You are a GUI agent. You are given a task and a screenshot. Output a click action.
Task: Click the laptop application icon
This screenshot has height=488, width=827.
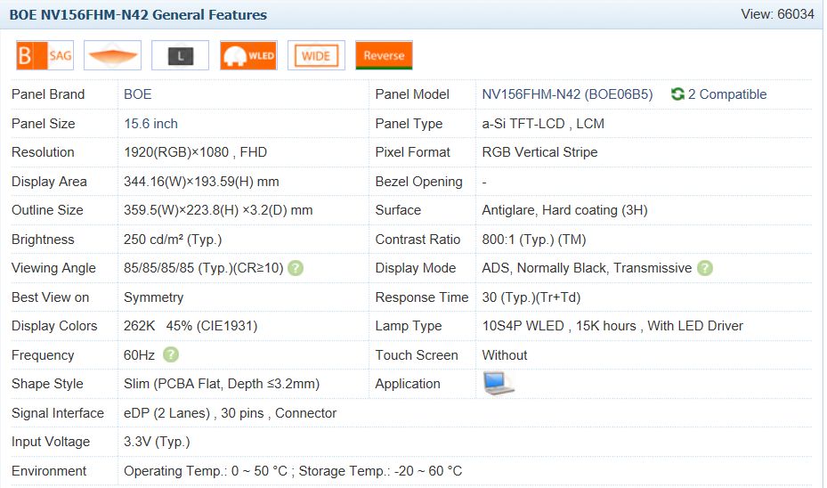click(x=499, y=384)
